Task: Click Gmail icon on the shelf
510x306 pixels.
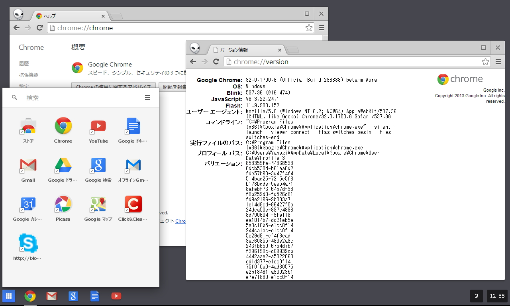Action: (x=51, y=296)
